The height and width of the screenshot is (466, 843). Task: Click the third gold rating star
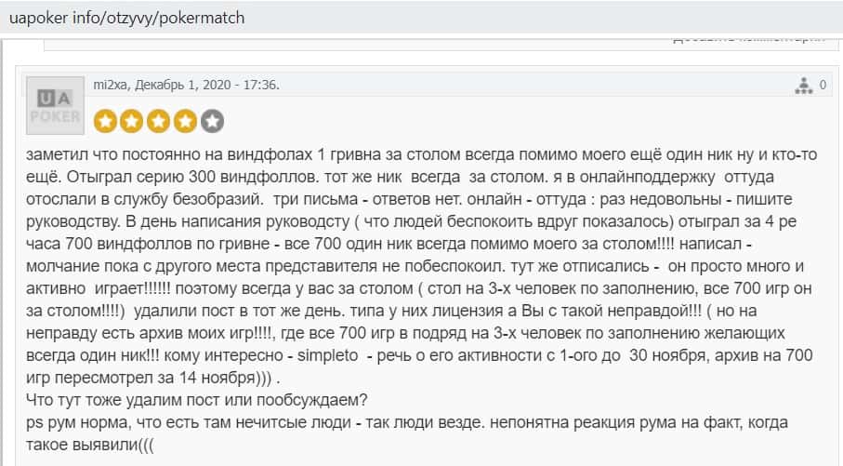[159, 121]
